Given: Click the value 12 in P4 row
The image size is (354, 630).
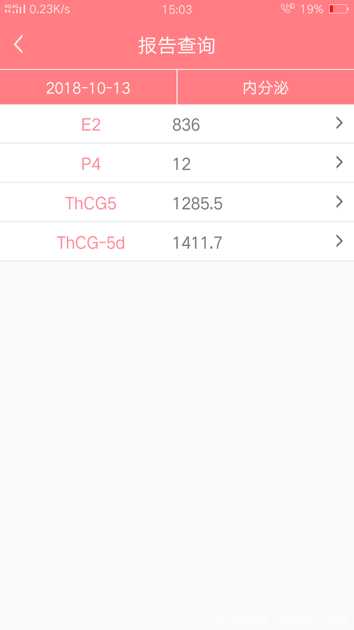Looking at the screenshot, I should (x=181, y=164).
